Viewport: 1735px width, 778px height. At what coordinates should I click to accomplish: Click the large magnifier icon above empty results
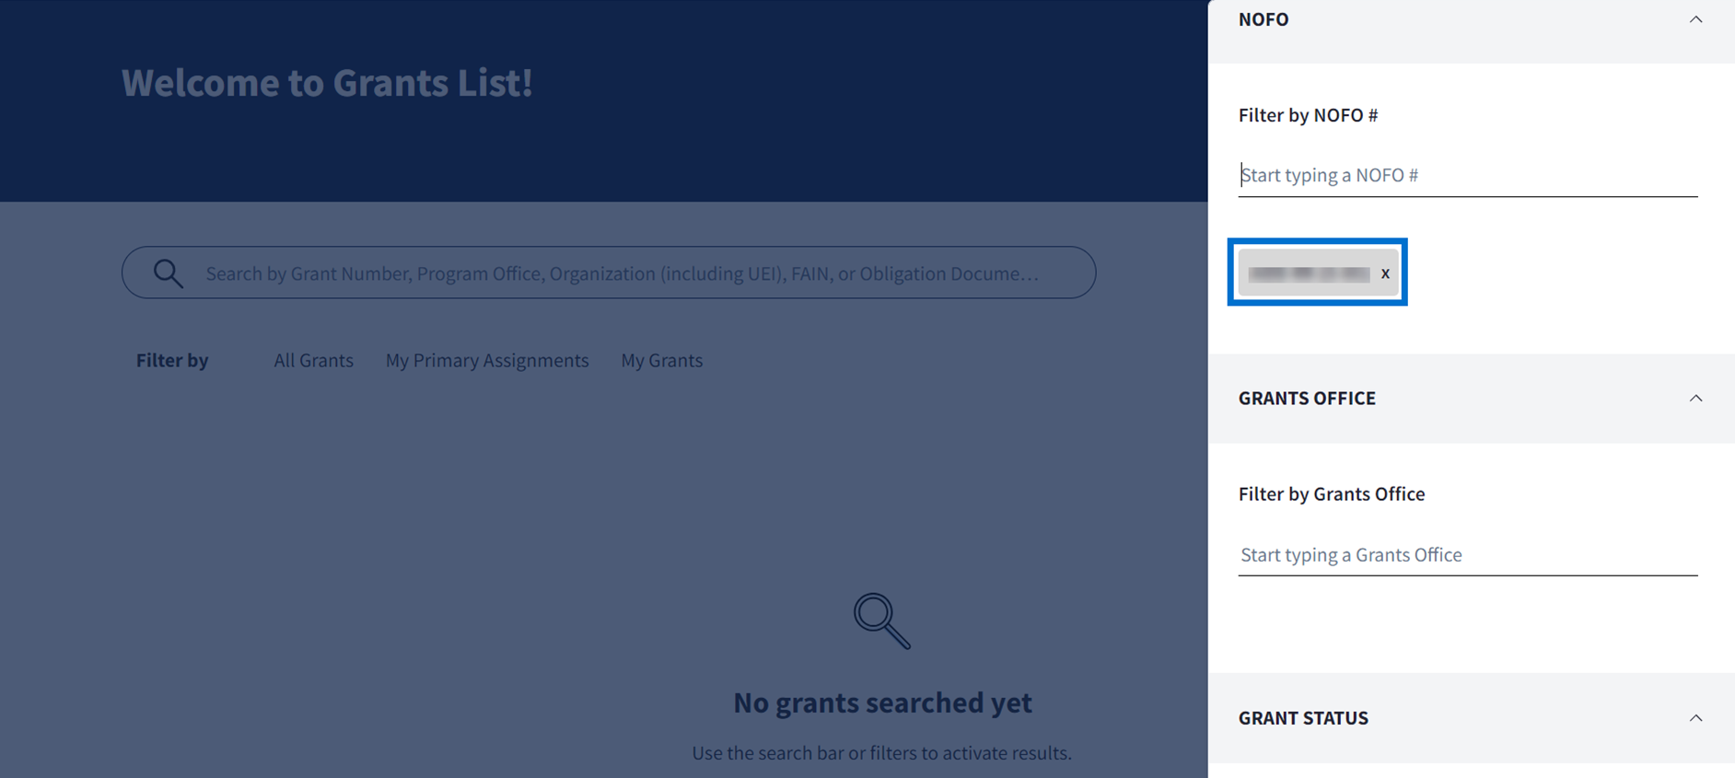(x=881, y=621)
